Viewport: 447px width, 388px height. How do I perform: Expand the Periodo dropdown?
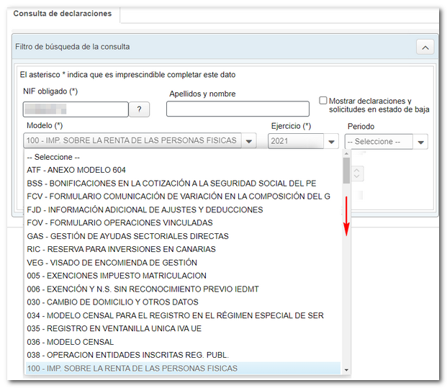pyautogui.click(x=420, y=142)
